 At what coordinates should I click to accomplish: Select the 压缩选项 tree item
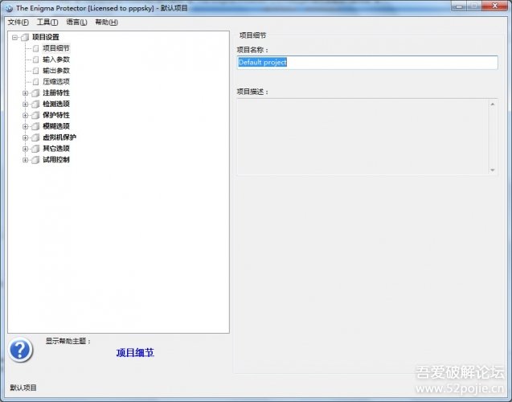tap(55, 82)
